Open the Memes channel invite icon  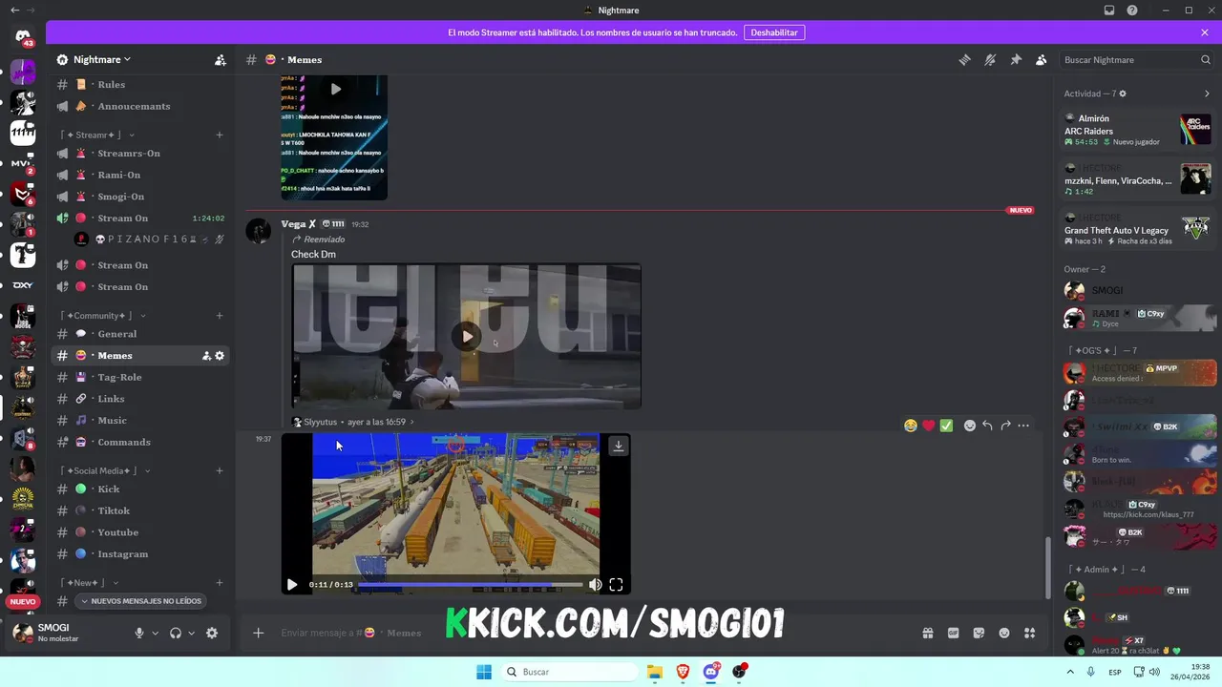[206, 356]
